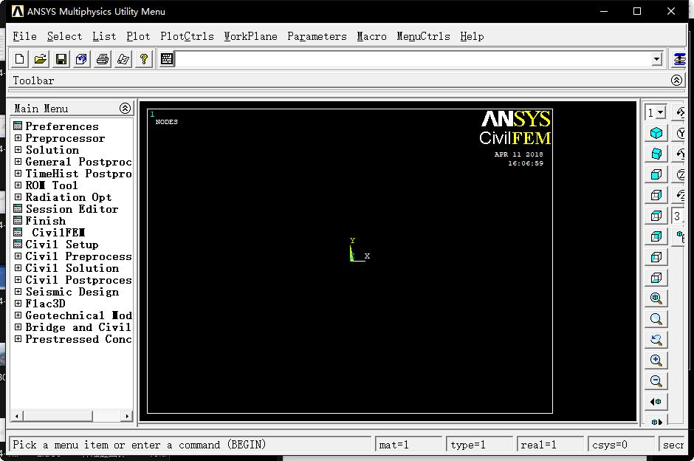This screenshot has width=694, height=461.
Task: Click Back Up zoom arrow icon
Action: [656, 340]
